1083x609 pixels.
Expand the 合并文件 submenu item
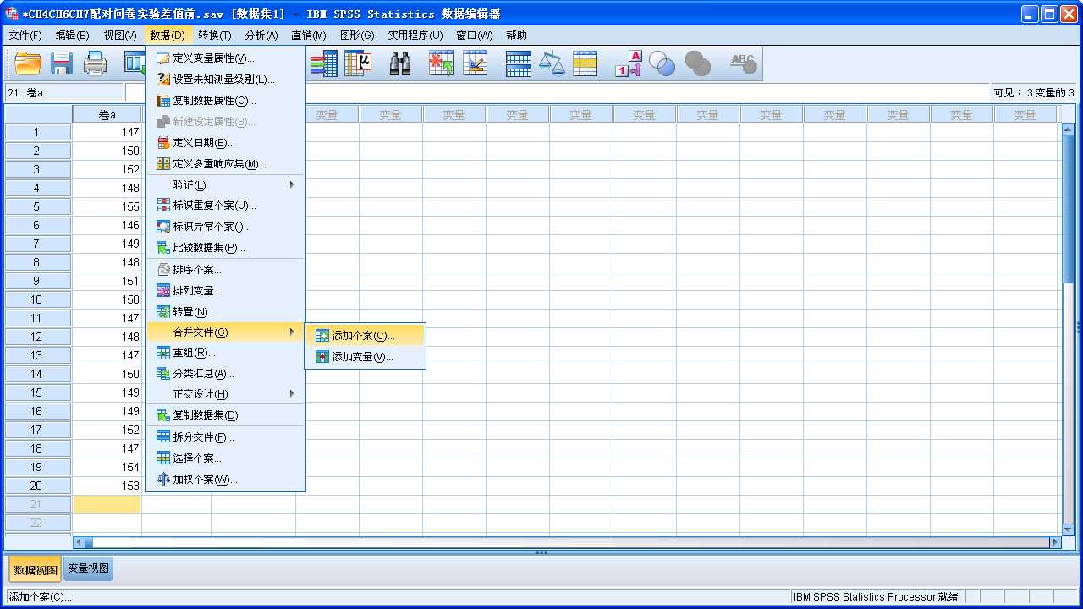225,332
